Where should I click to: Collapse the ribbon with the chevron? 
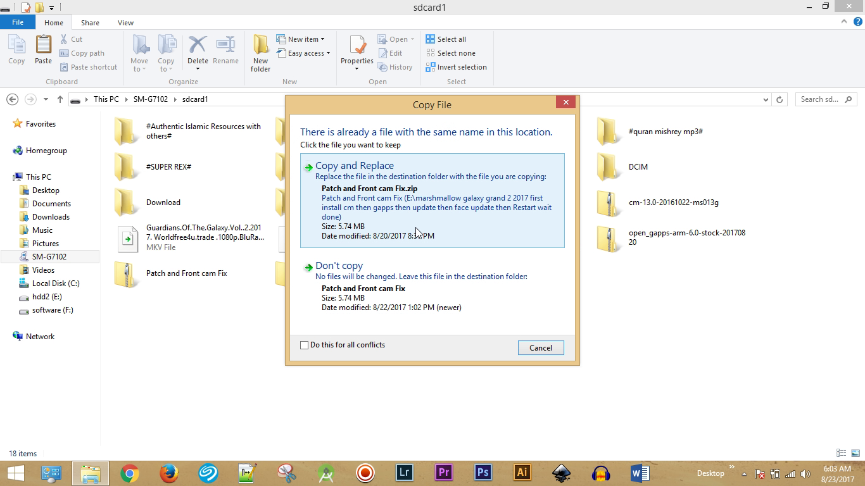(844, 22)
